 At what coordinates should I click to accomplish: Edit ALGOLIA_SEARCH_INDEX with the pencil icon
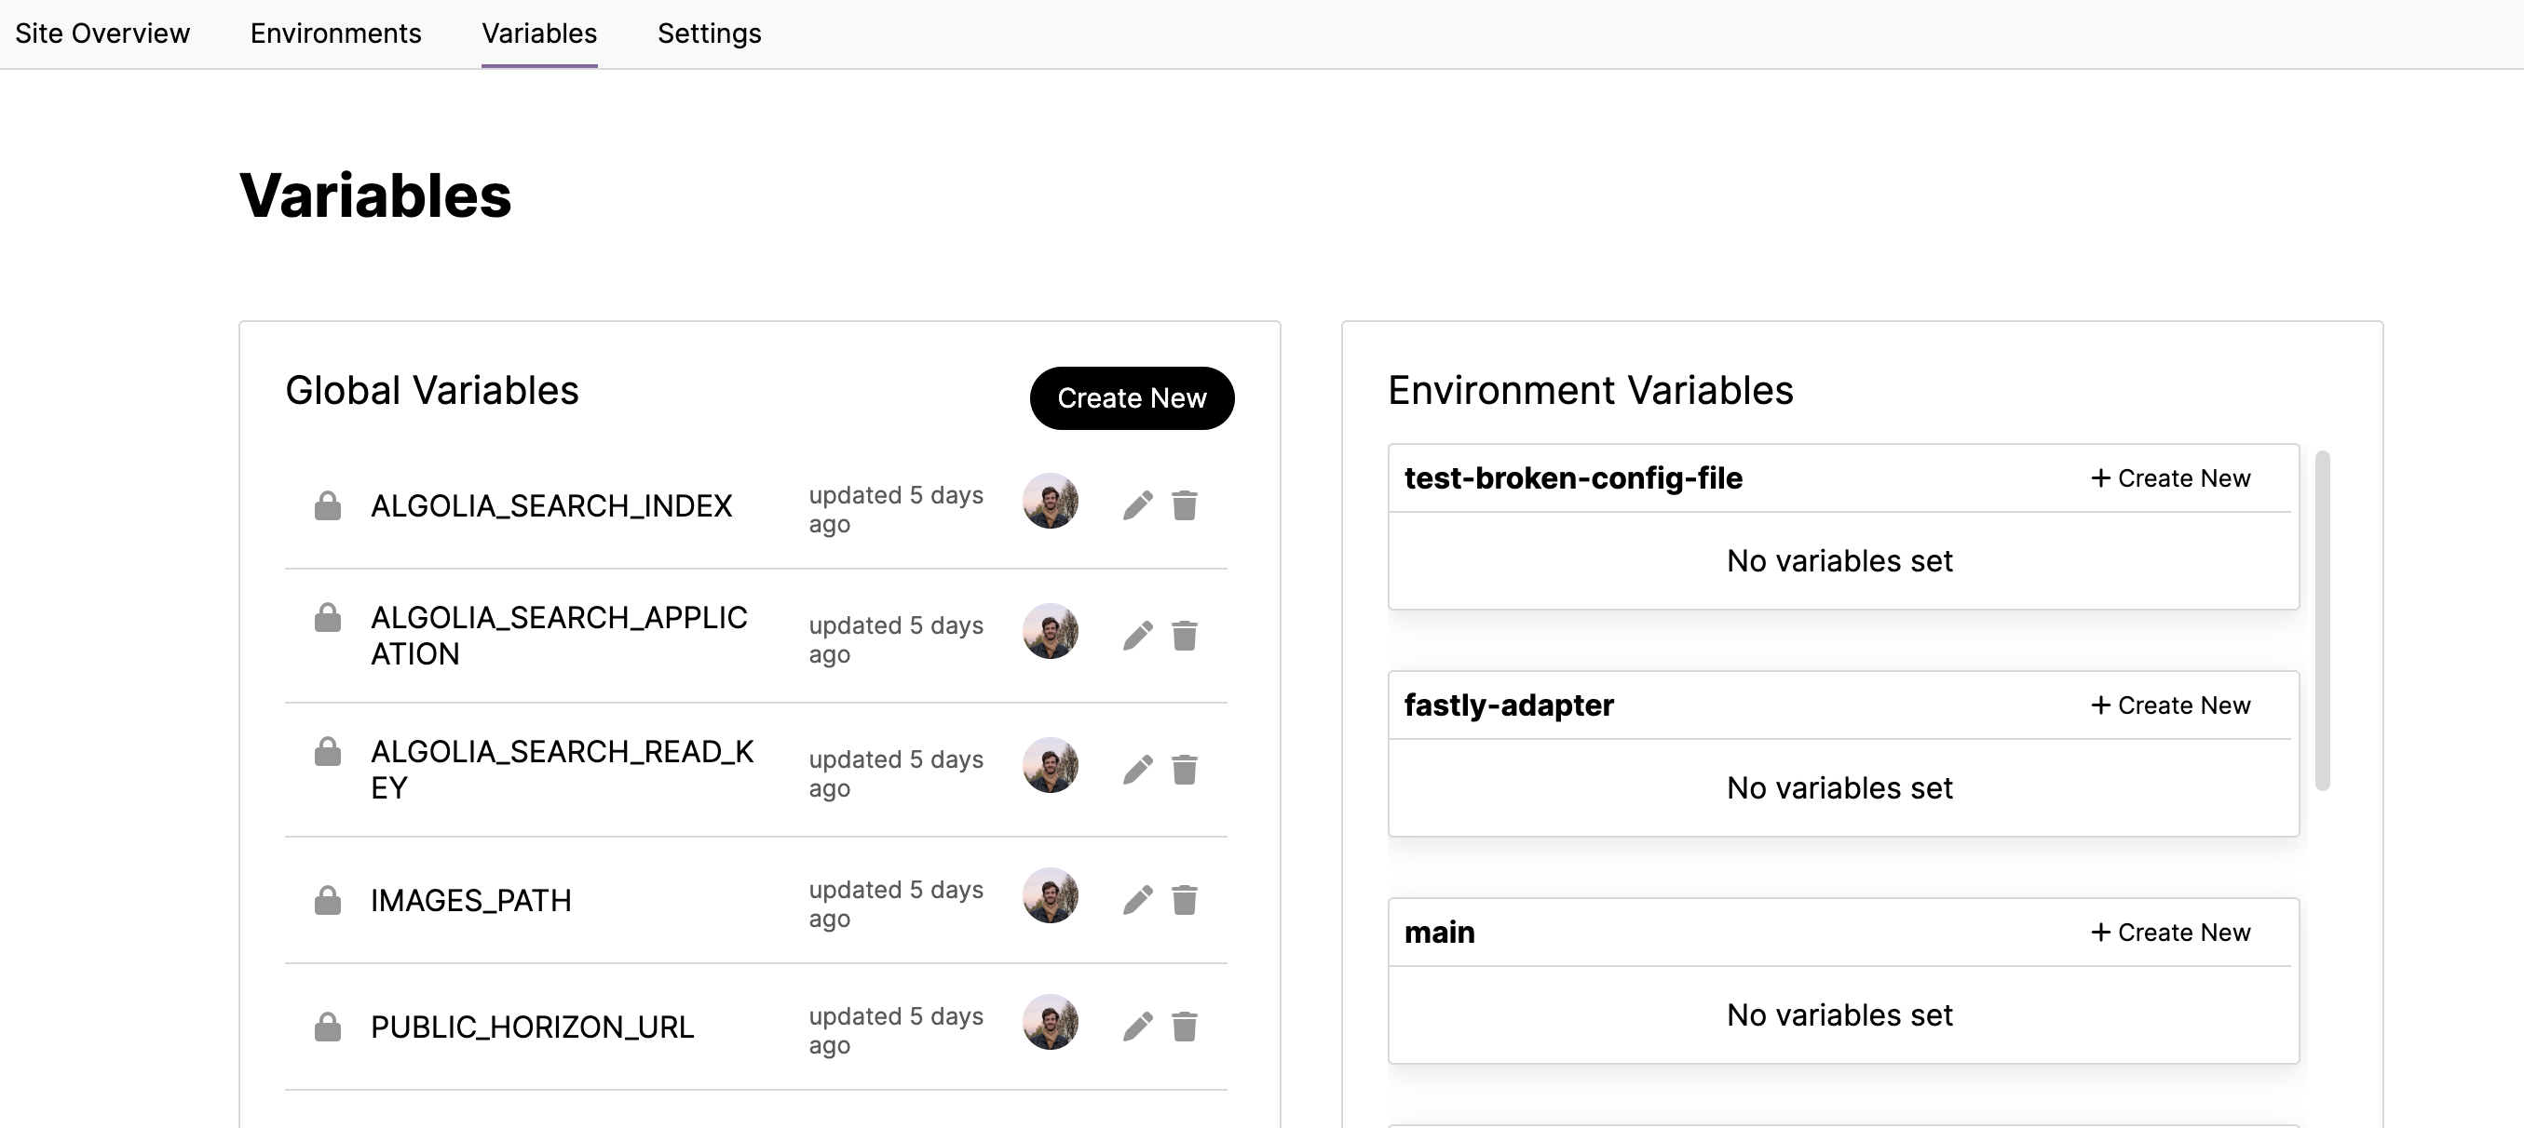coord(1137,505)
